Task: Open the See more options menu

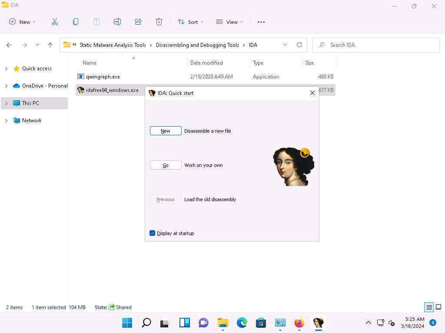Action: (x=261, y=22)
